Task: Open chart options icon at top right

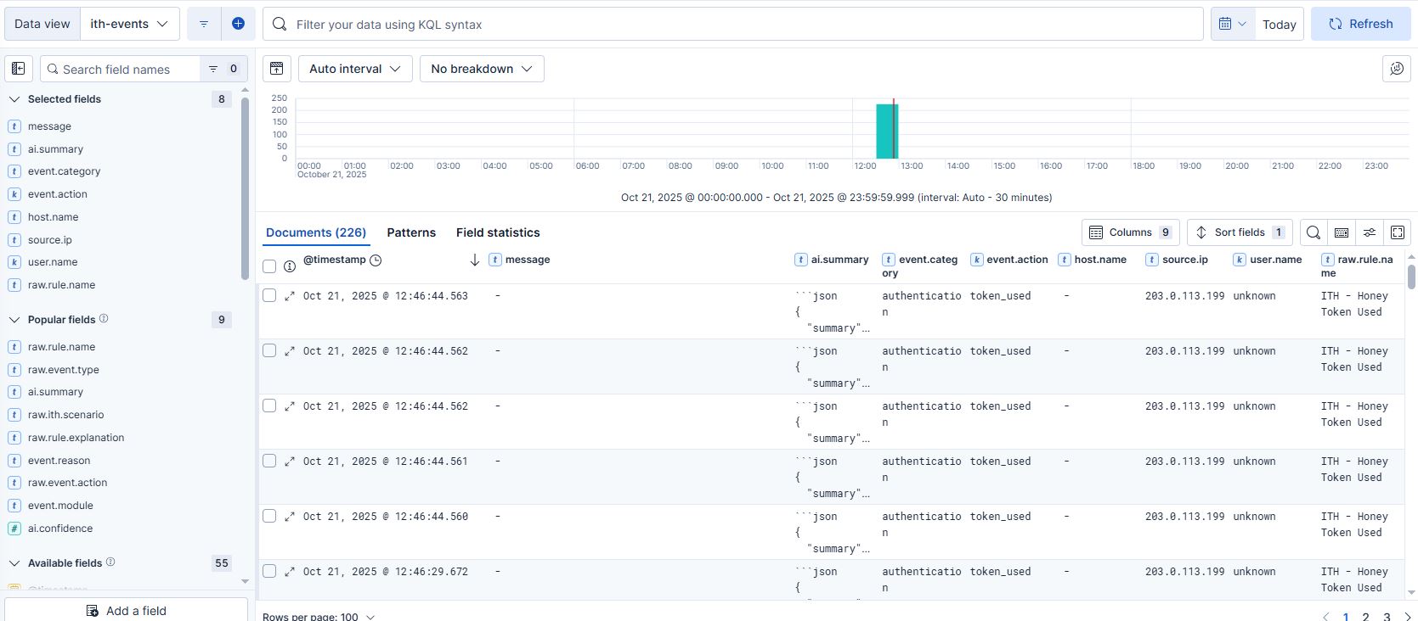Action: pos(1397,69)
